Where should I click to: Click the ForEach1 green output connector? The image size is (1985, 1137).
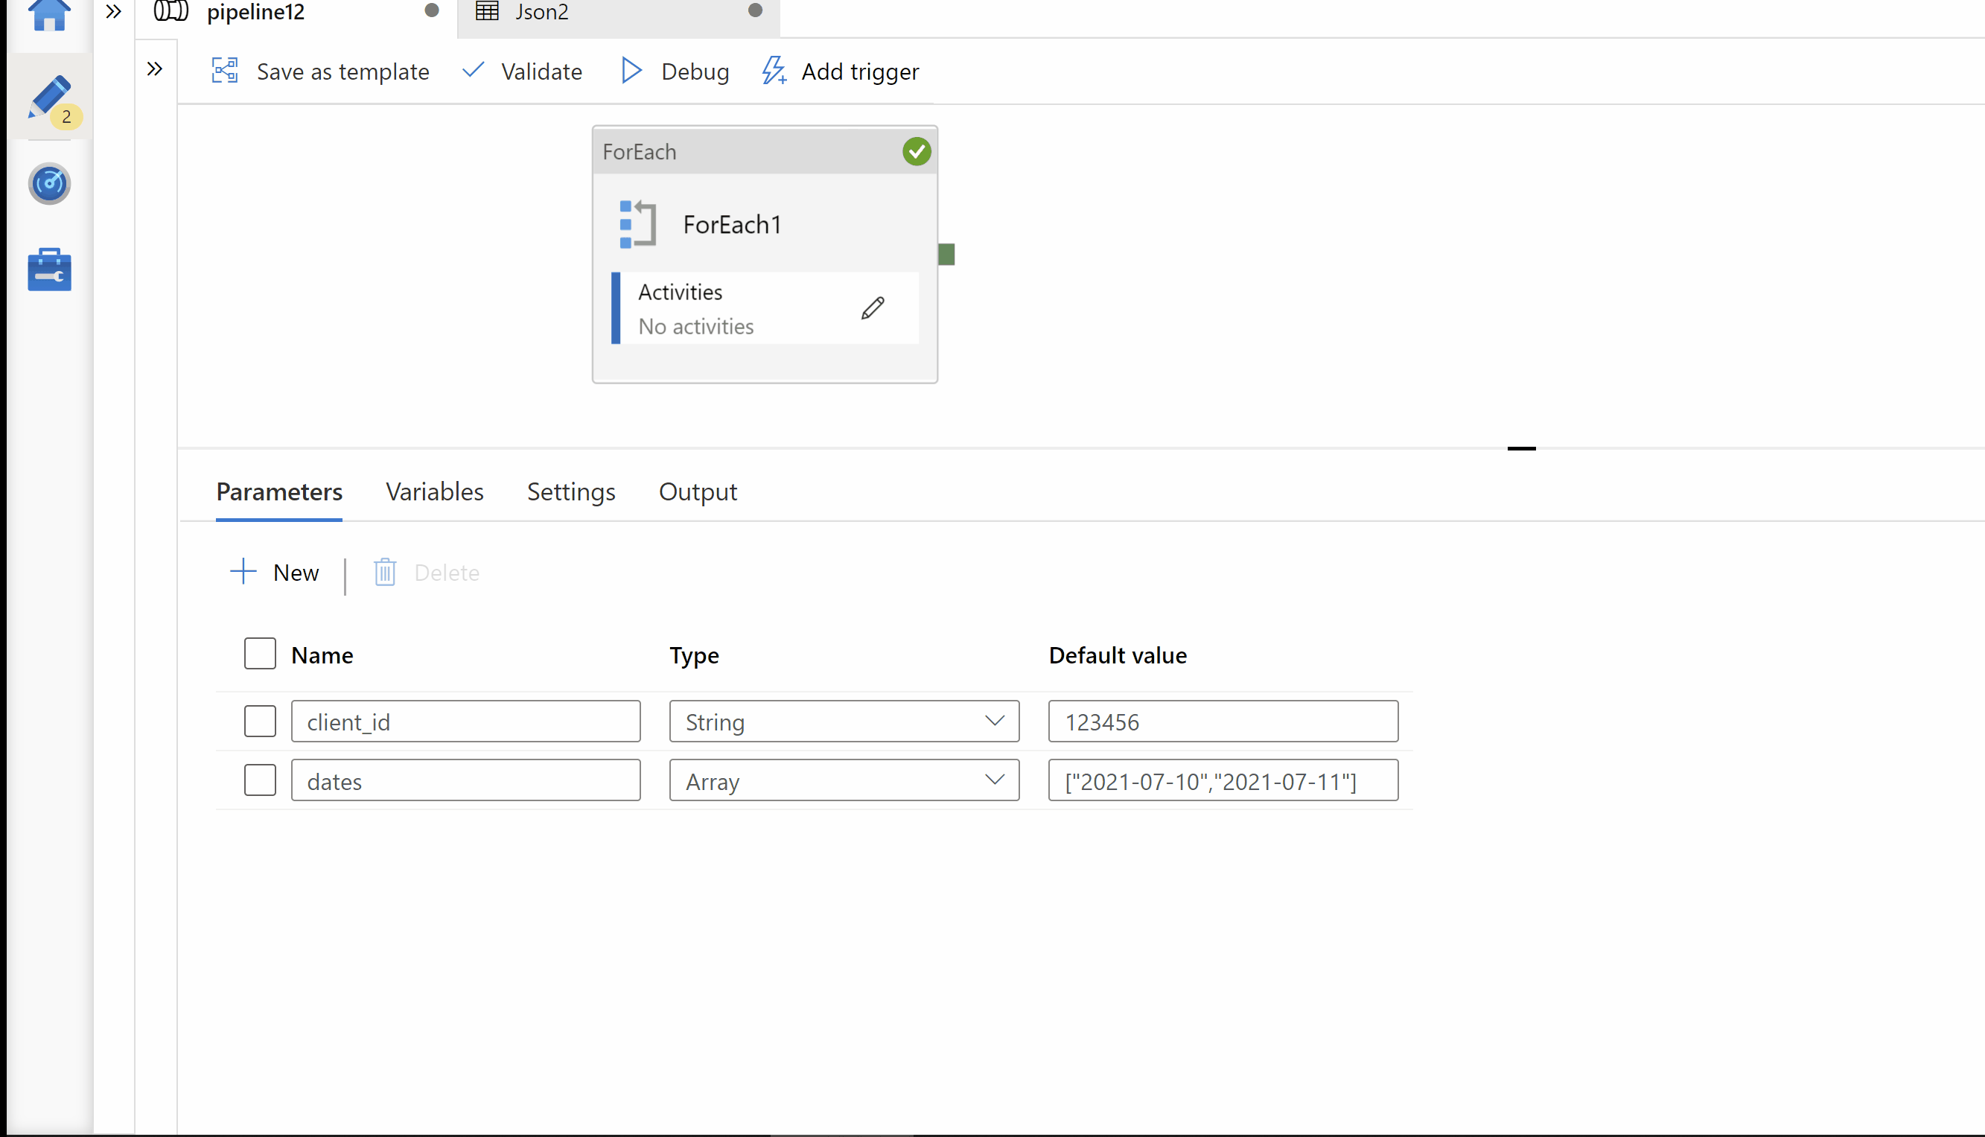[x=946, y=255]
